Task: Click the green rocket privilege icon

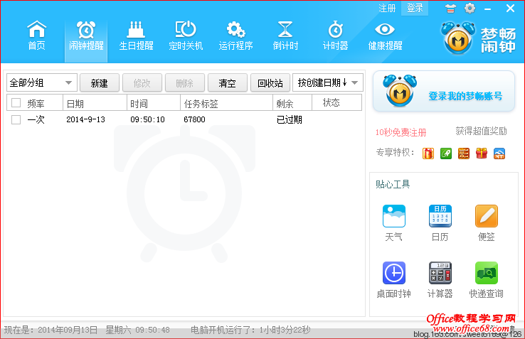Action: pos(445,154)
